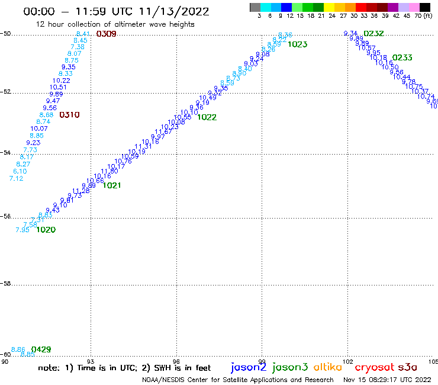This screenshot has width=438, height=385.
Task: Click the 1022 pass time label
Action: point(207,117)
